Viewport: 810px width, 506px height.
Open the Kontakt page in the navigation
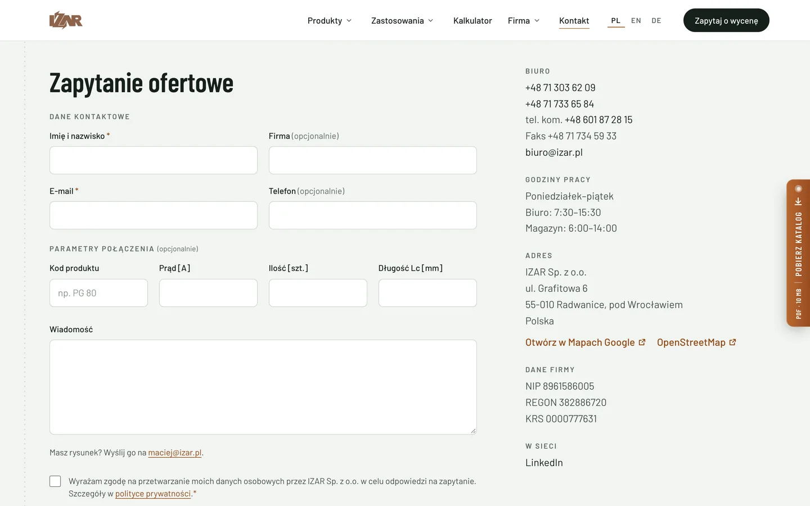click(x=574, y=21)
